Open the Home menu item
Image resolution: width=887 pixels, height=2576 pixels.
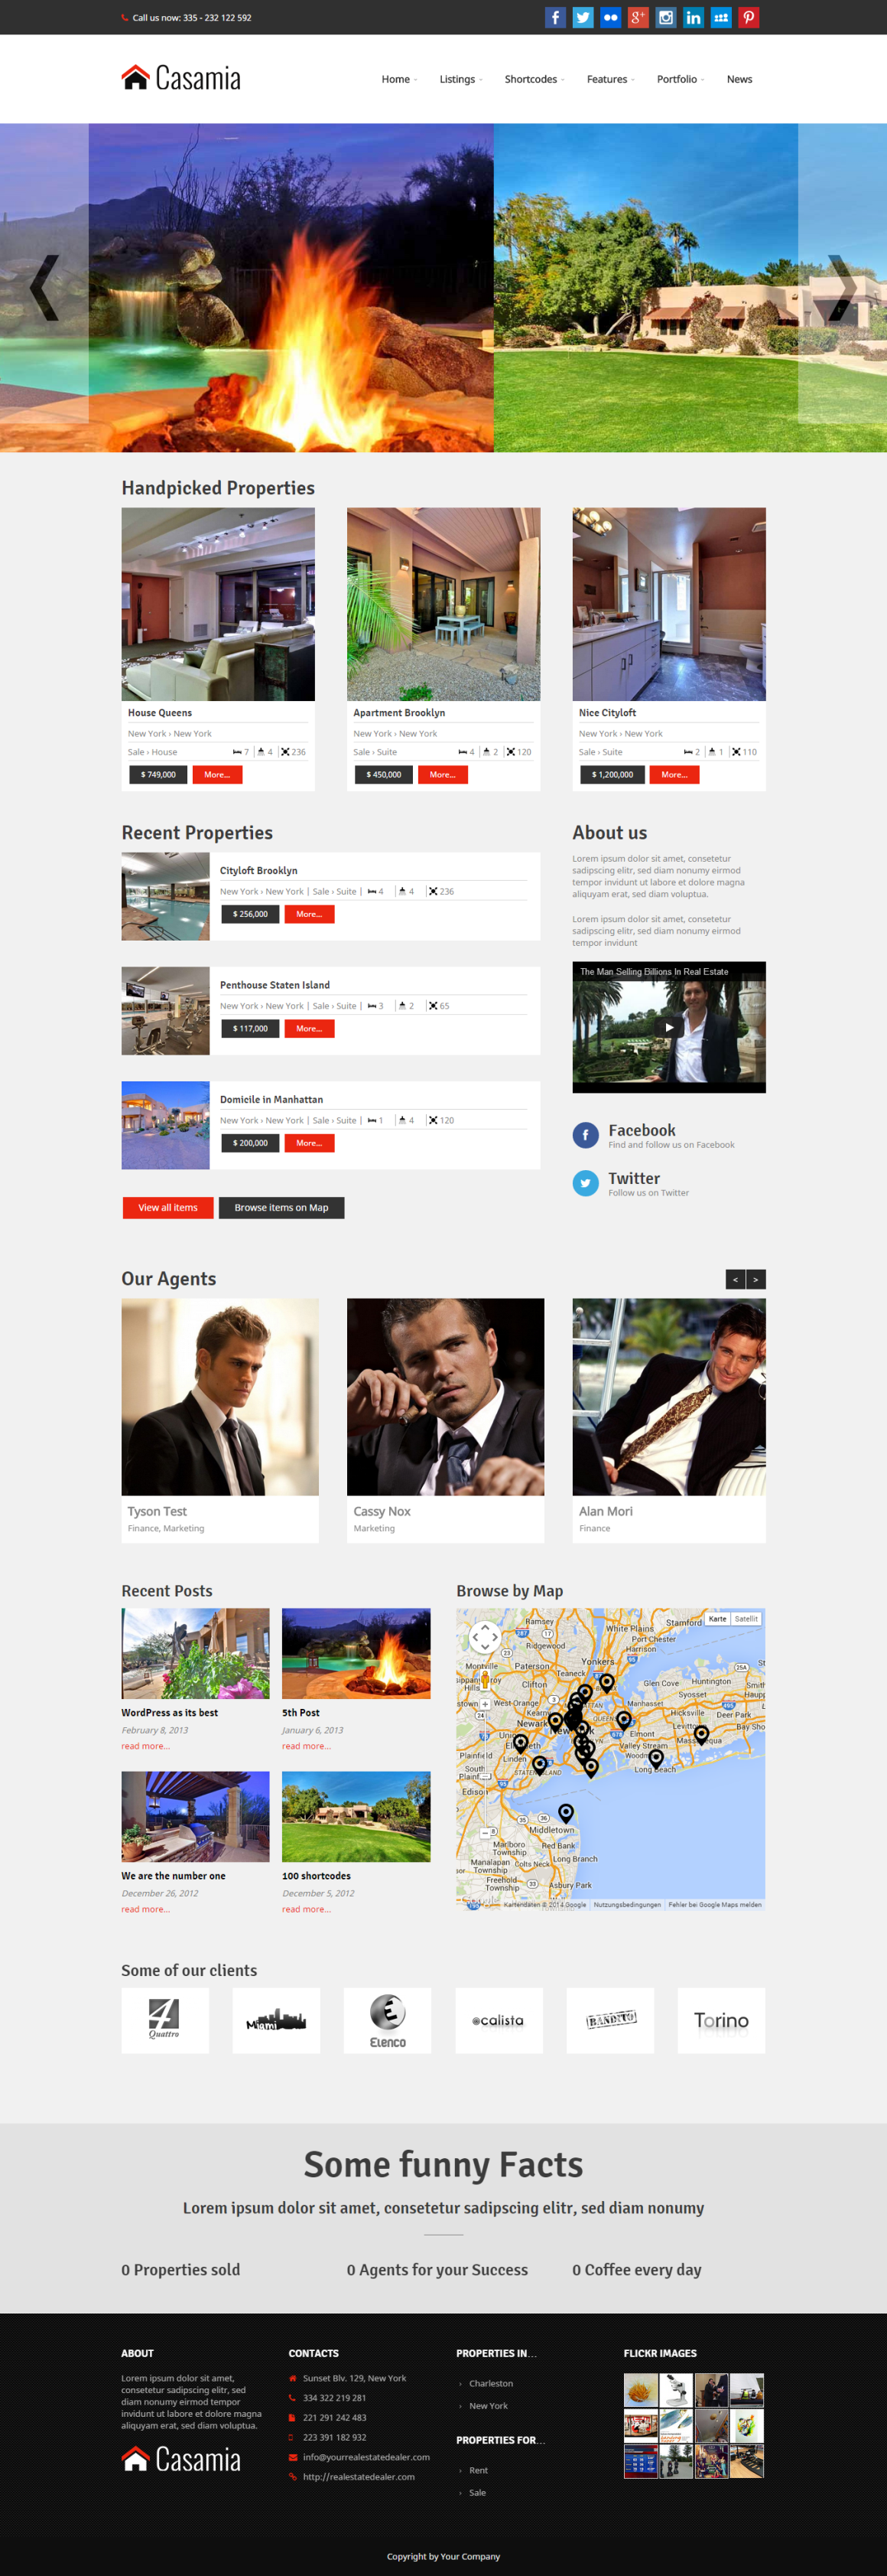pyautogui.click(x=398, y=79)
